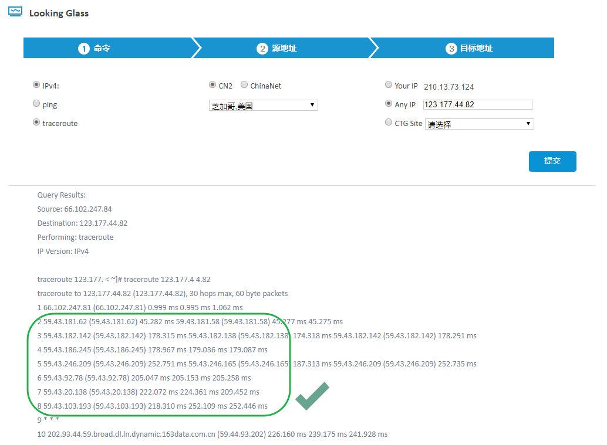Image resolution: width=607 pixels, height=445 pixels.
Task: Click the Any IP address input field
Action: click(x=477, y=105)
